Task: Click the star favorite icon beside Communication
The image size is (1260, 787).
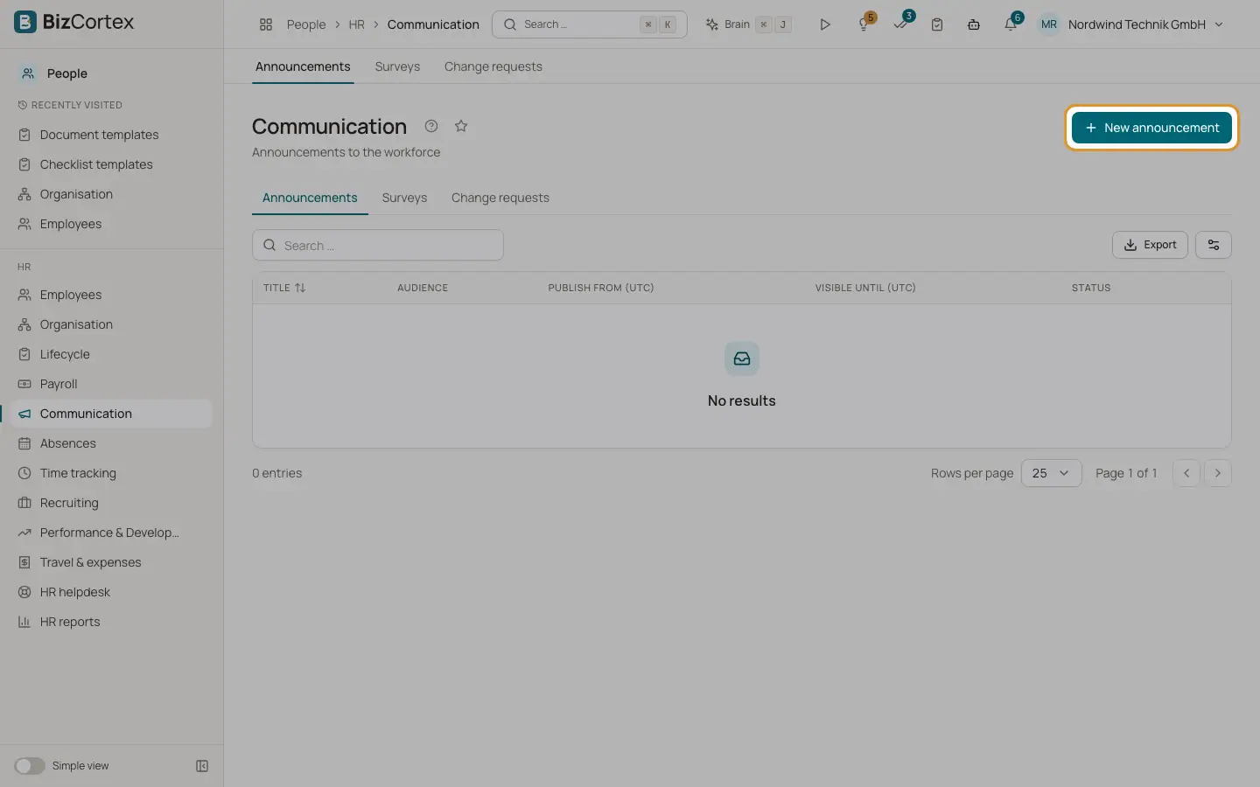Action: (x=461, y=126)
